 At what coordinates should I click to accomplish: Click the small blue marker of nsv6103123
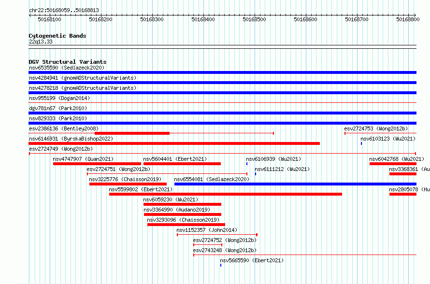click(361, 143)
